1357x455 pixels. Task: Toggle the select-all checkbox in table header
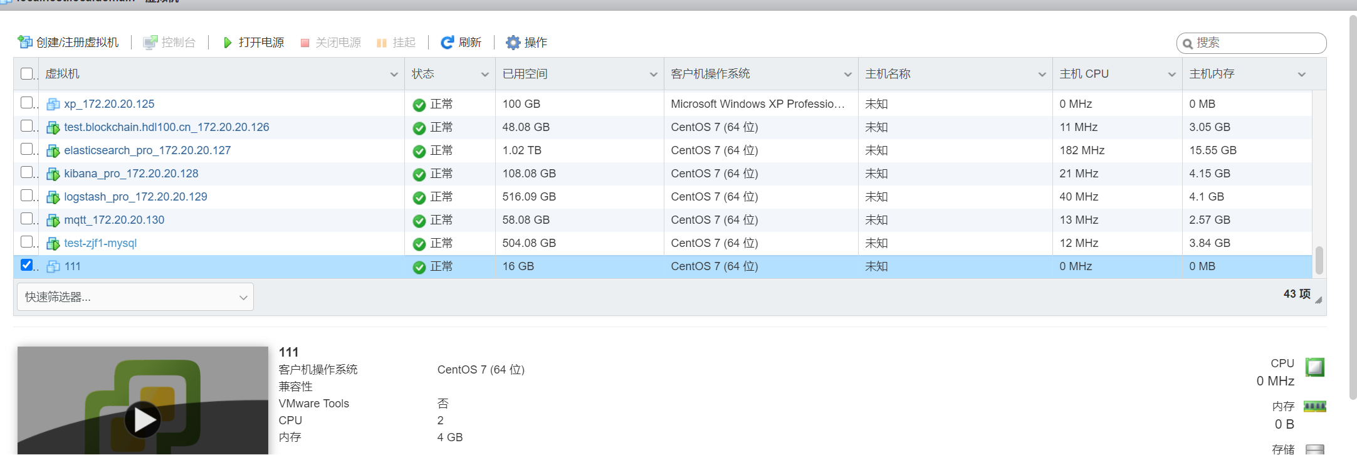tap(26, 74)
